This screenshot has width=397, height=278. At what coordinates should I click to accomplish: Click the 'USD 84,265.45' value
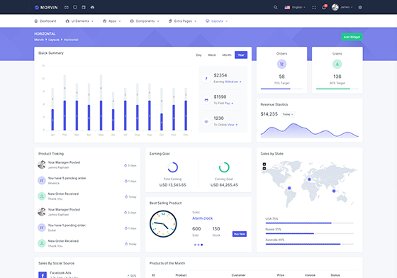[x=224, y=185]
